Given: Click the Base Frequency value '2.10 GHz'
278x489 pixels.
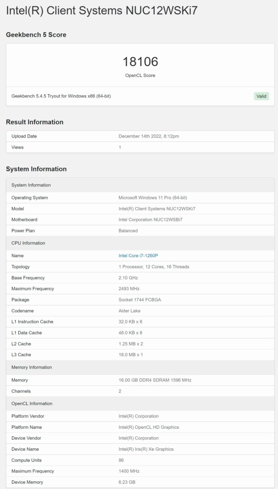Looking at the screenshot, I should [x=128, y=278].
